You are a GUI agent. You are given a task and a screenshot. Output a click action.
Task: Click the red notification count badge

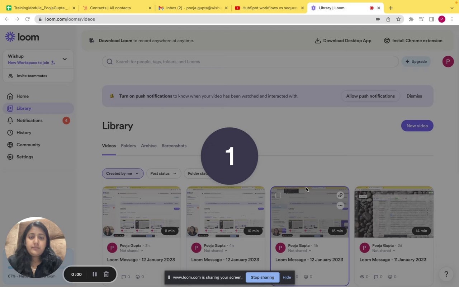(66, 121)
